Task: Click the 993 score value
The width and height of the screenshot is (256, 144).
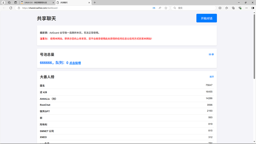Action: 210,117
